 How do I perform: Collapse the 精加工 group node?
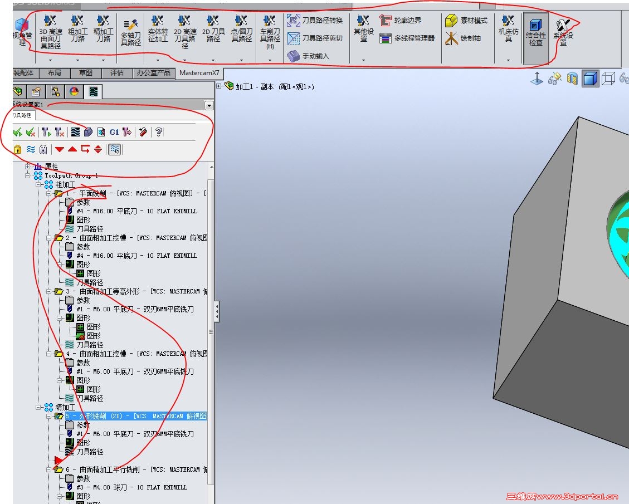pos(38,407)
